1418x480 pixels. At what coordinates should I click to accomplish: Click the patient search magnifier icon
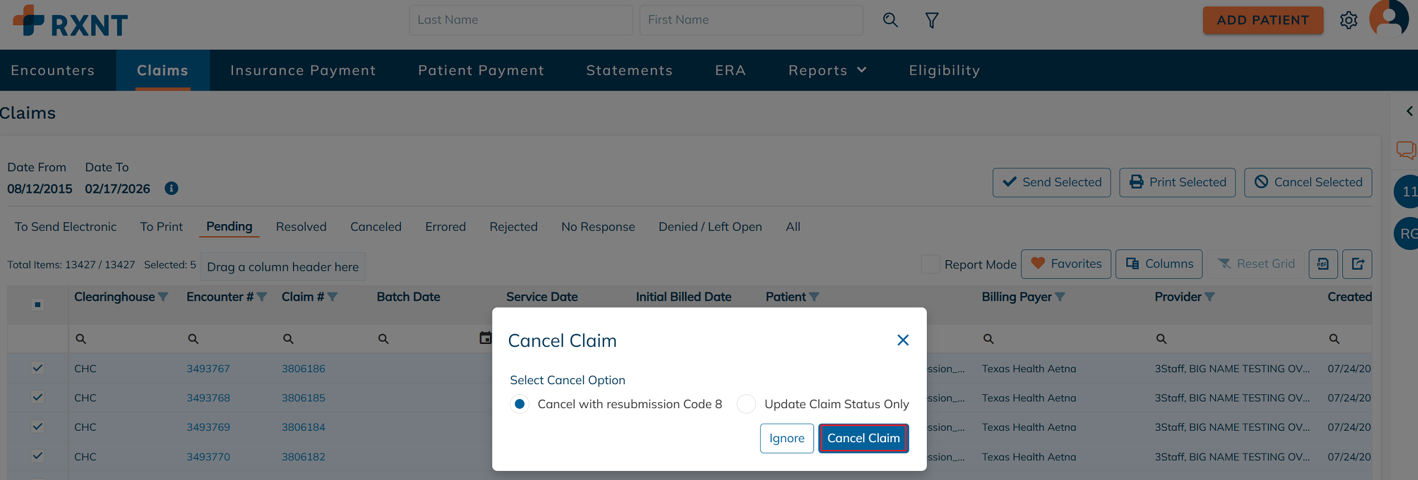coord(890,20)
